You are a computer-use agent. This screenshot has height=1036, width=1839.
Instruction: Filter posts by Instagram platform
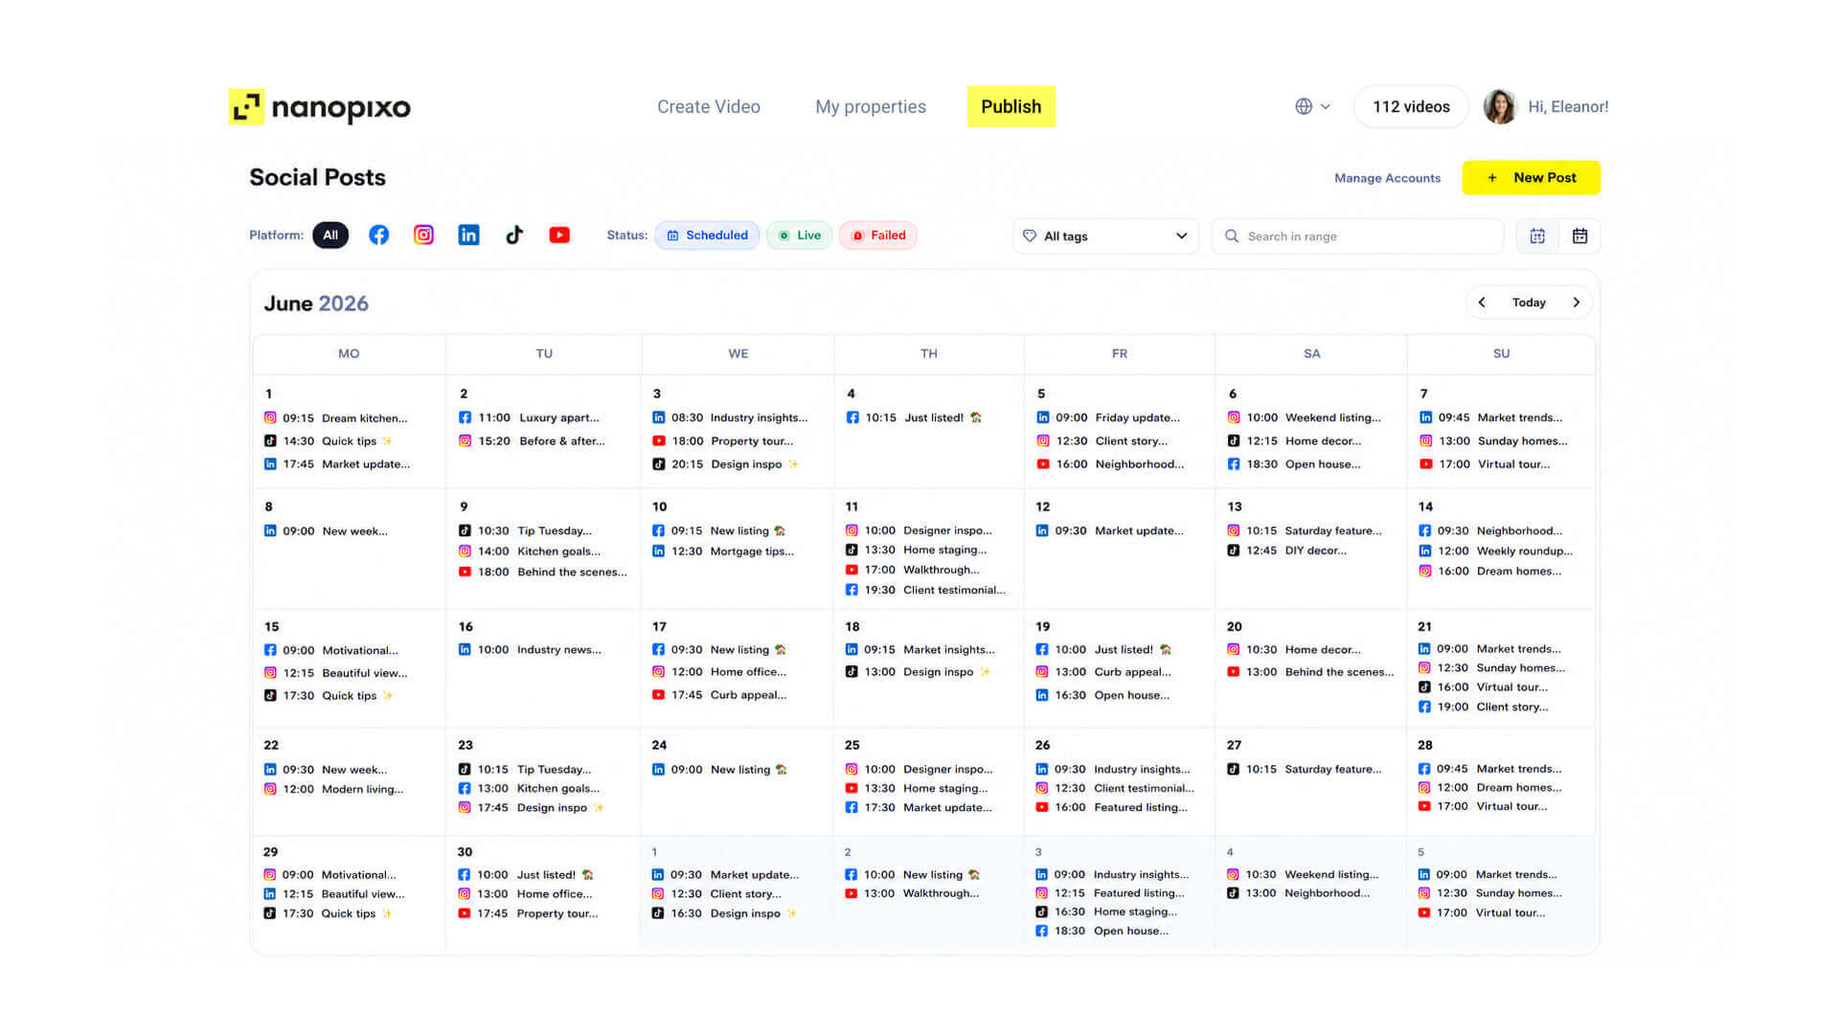(x=423, y=235)
